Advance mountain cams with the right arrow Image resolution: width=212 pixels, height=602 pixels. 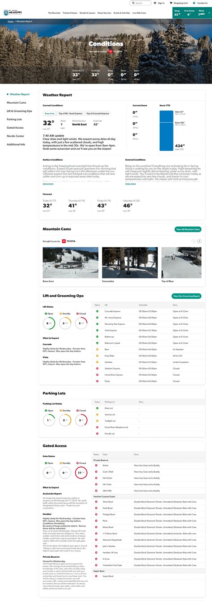click(199, 241)
